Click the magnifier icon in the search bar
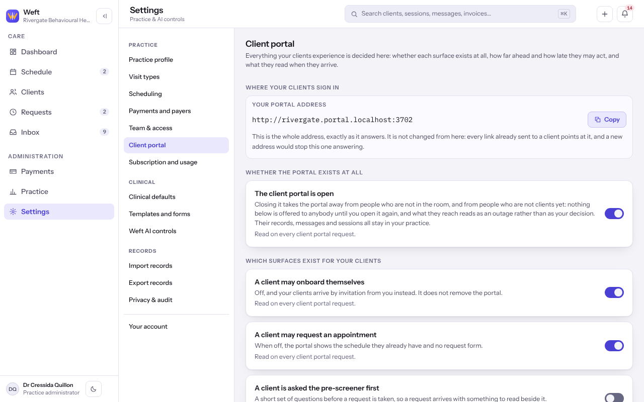The image size is (644, 402). (354, 14)
